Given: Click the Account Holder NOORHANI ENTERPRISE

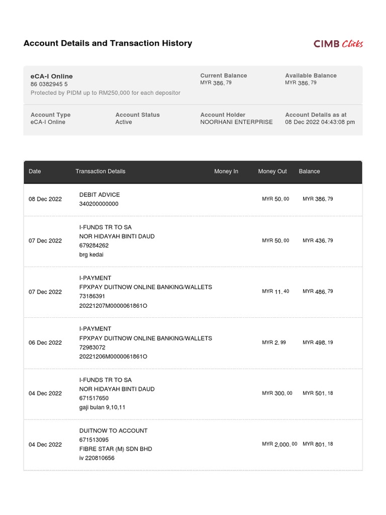Looking at the screenshot, I should 236,122.
